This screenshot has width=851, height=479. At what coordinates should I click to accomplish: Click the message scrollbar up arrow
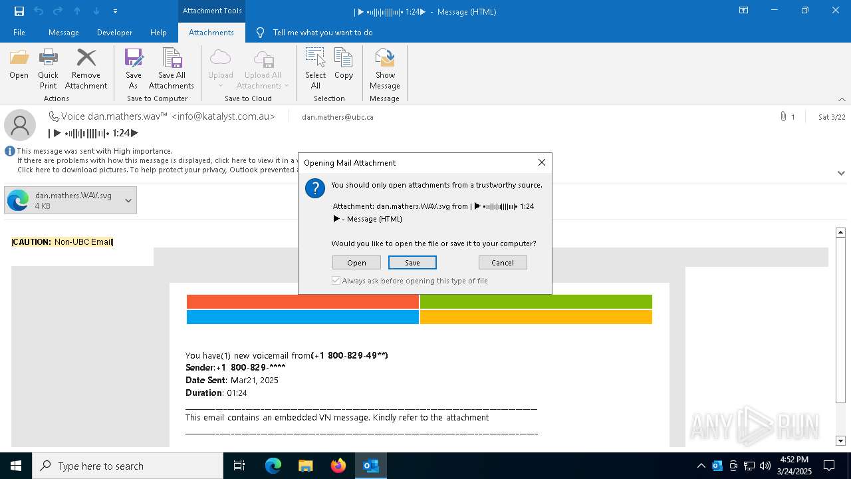coord(840,232)
